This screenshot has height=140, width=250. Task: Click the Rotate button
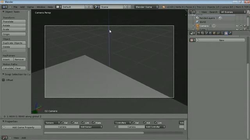point(14,25)
